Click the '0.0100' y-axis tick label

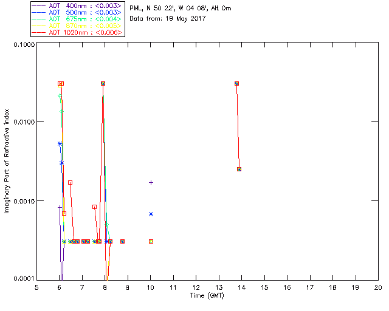click(24, 122)
